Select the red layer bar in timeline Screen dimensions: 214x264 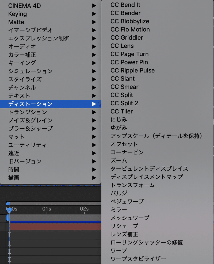(x=55, y=227)
